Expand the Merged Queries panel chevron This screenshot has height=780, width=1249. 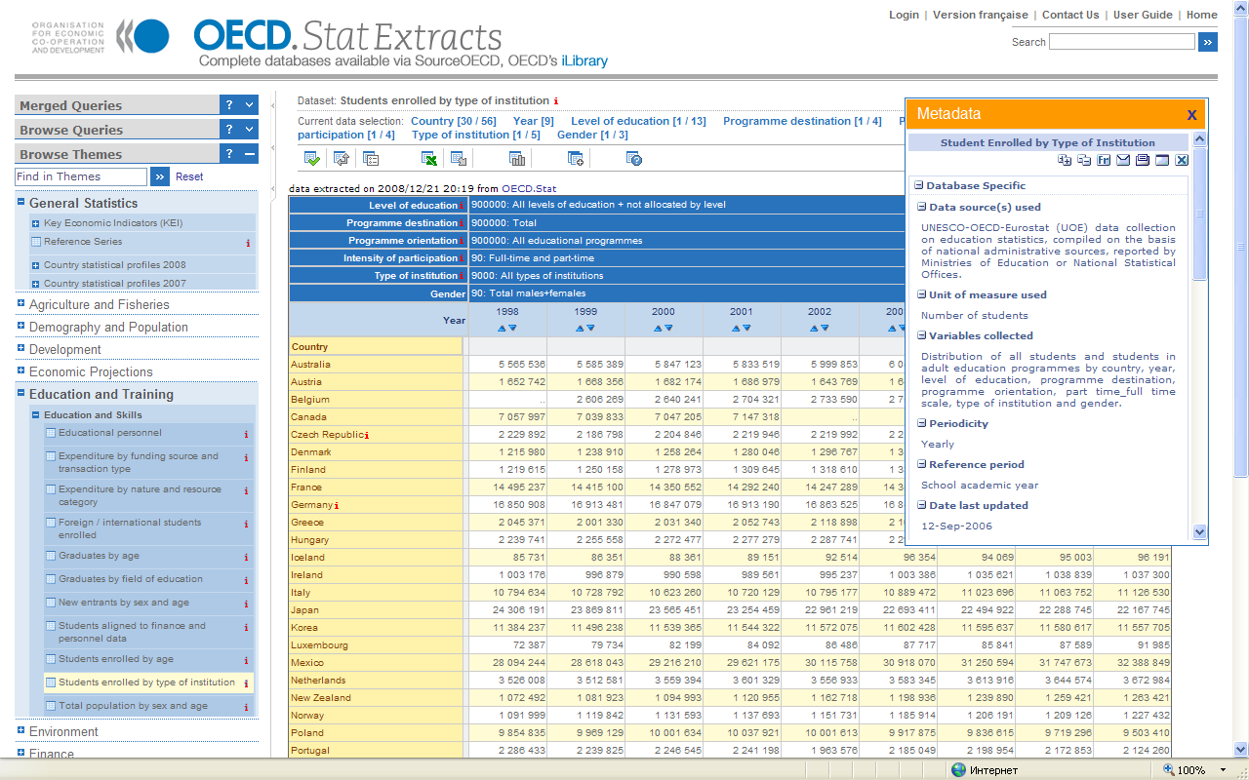250,105
